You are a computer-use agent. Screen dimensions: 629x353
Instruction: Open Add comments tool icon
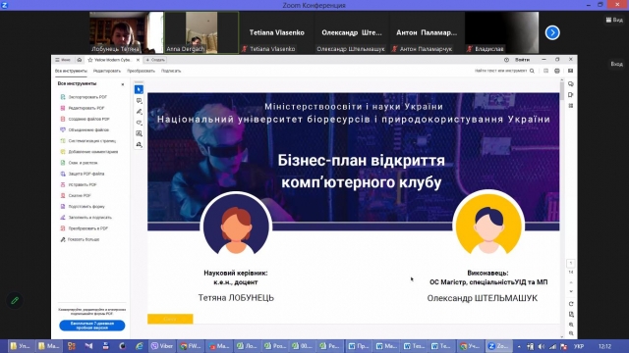tap(63, 152)
